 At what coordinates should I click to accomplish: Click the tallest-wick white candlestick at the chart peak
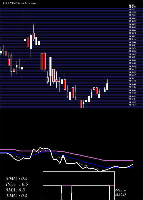[25, 35]
